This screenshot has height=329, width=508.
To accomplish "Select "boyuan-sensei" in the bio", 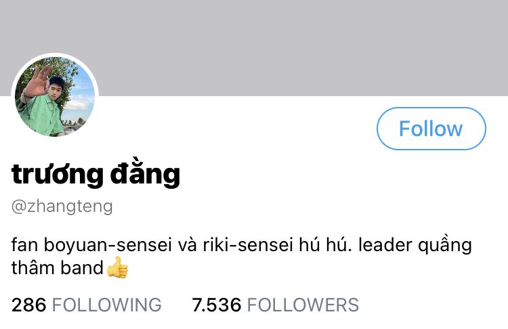I will pyautogui.click(x=108, y=245).
